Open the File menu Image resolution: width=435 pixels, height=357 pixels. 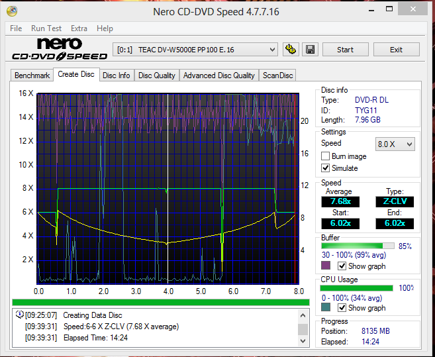click(16, 28)
